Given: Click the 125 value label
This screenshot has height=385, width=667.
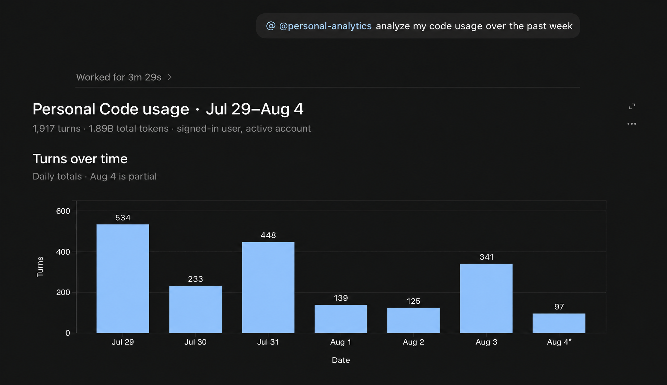Looking at the screenshot, I should tap(413, 301).
